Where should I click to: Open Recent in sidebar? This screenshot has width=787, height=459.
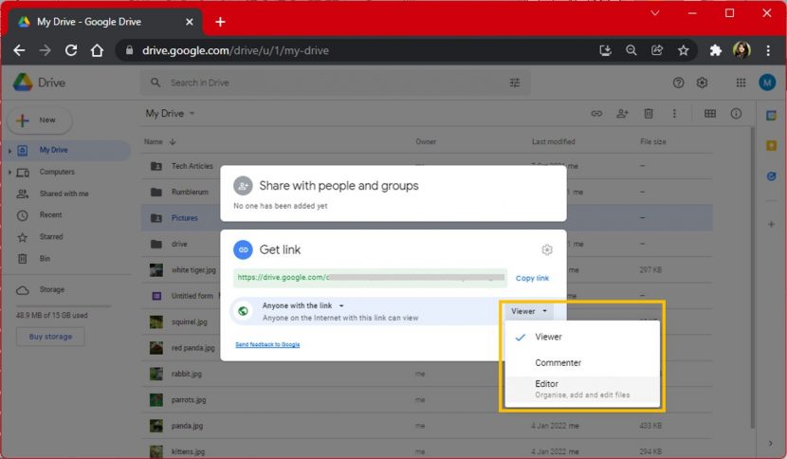pyautogui.click(x=50, y=215)
